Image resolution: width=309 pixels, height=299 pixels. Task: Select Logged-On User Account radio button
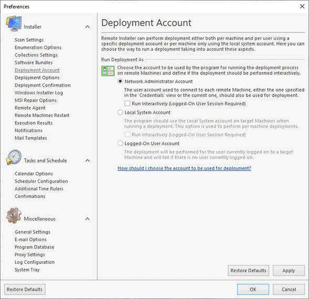tap(120, 143)
